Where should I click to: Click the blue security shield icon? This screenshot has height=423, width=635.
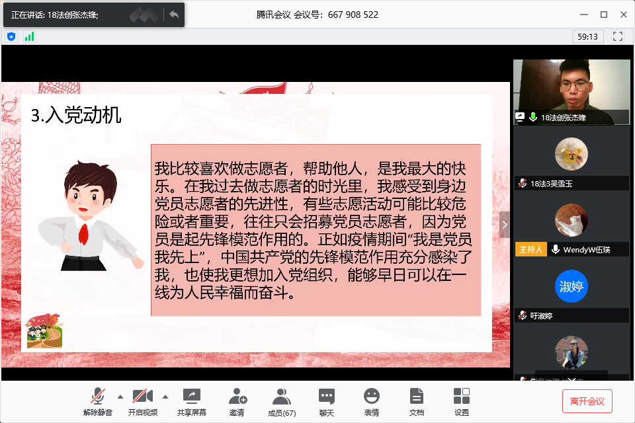[11, 36]
